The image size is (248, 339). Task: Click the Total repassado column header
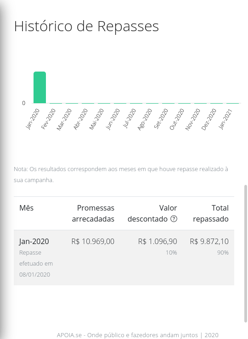click(x=211, y=213)
